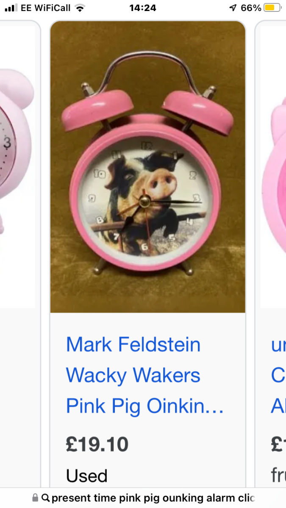Image resolution: width=286 pixels, height=508 pixels.
Task: Tap the right product's partial price
Action: coord(278,444)
